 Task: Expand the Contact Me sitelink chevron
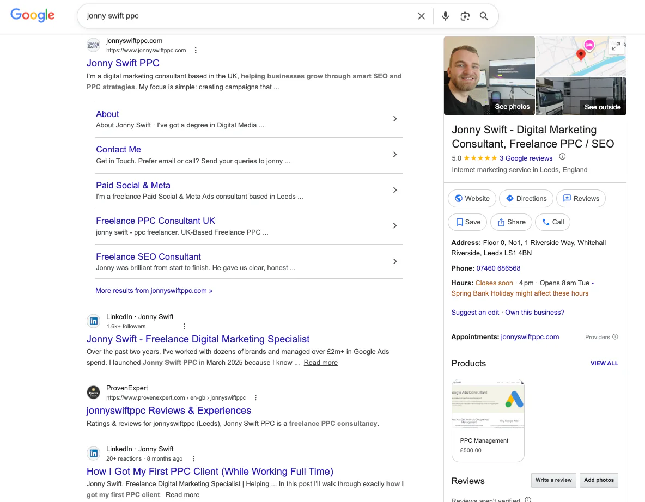pyautogui.click(x=394, y=155)
